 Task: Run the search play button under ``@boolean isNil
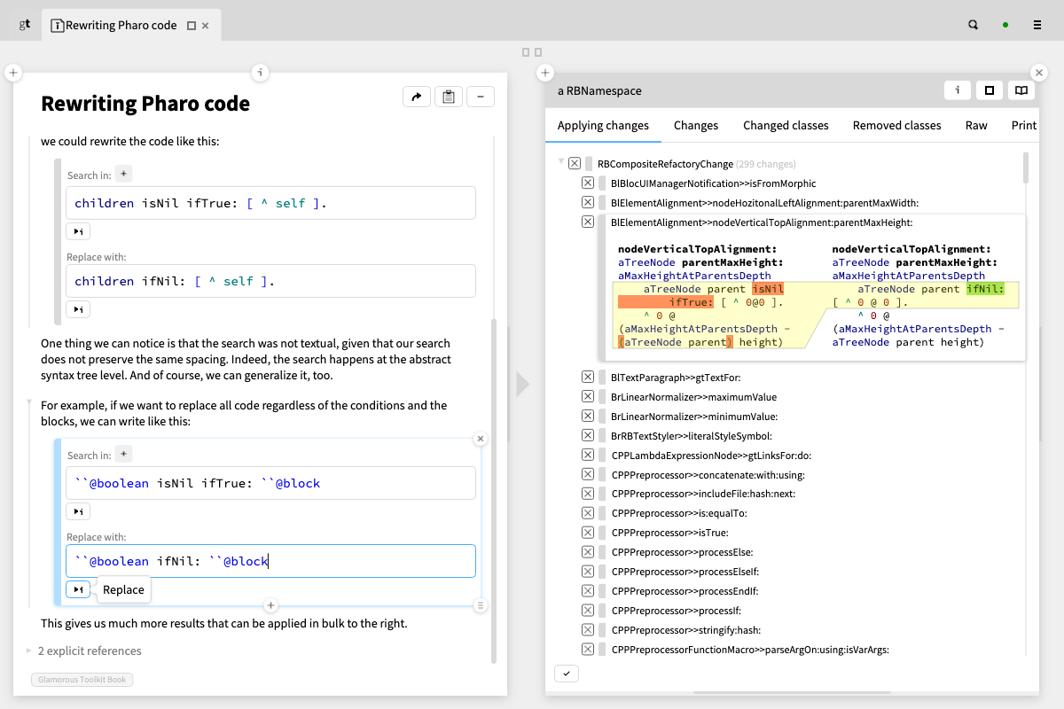(78, 511)
